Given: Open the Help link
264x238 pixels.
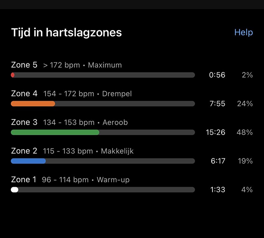Looking at the screenshot, I should (244, 32).
